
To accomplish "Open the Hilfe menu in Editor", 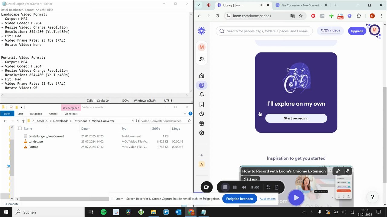I will pos(50,10).
